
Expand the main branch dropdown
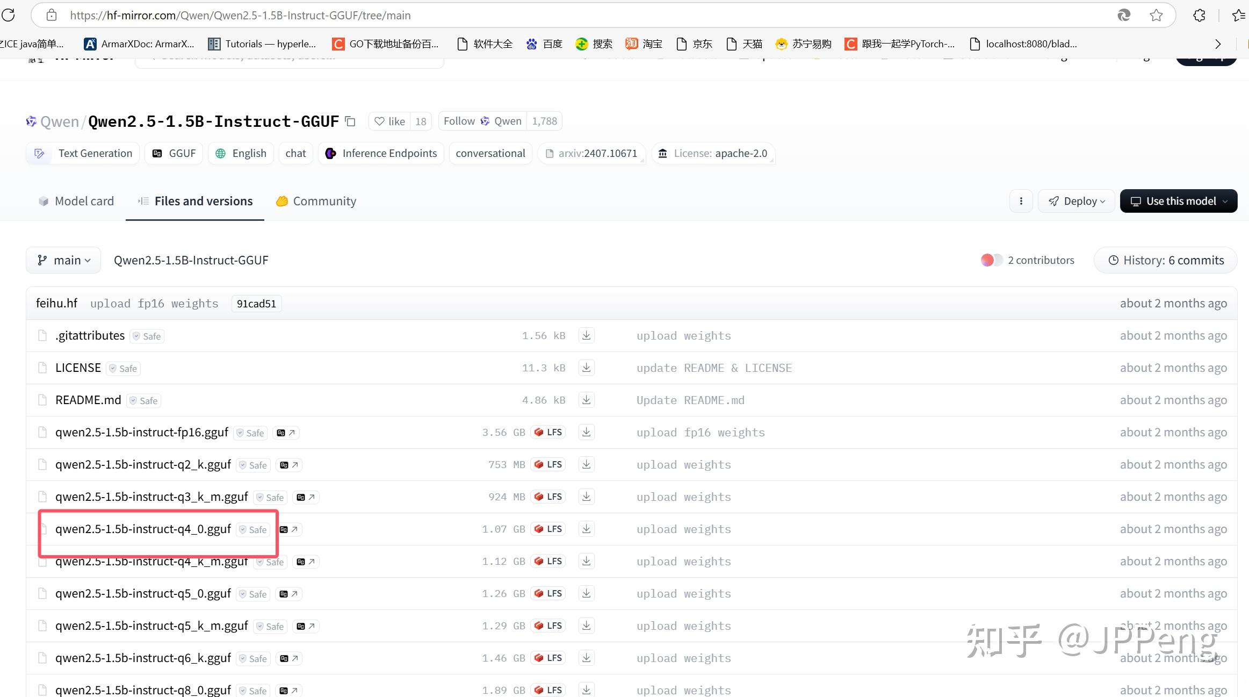[x=63, y=260]
